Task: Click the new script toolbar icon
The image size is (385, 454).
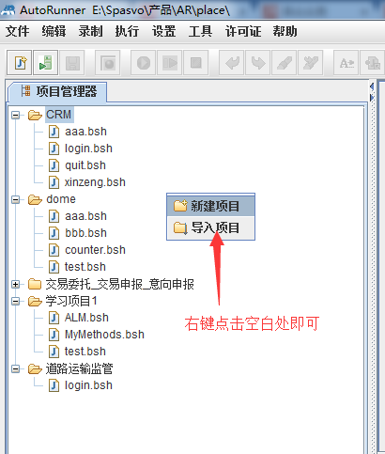Action: [x=20, y=63]
